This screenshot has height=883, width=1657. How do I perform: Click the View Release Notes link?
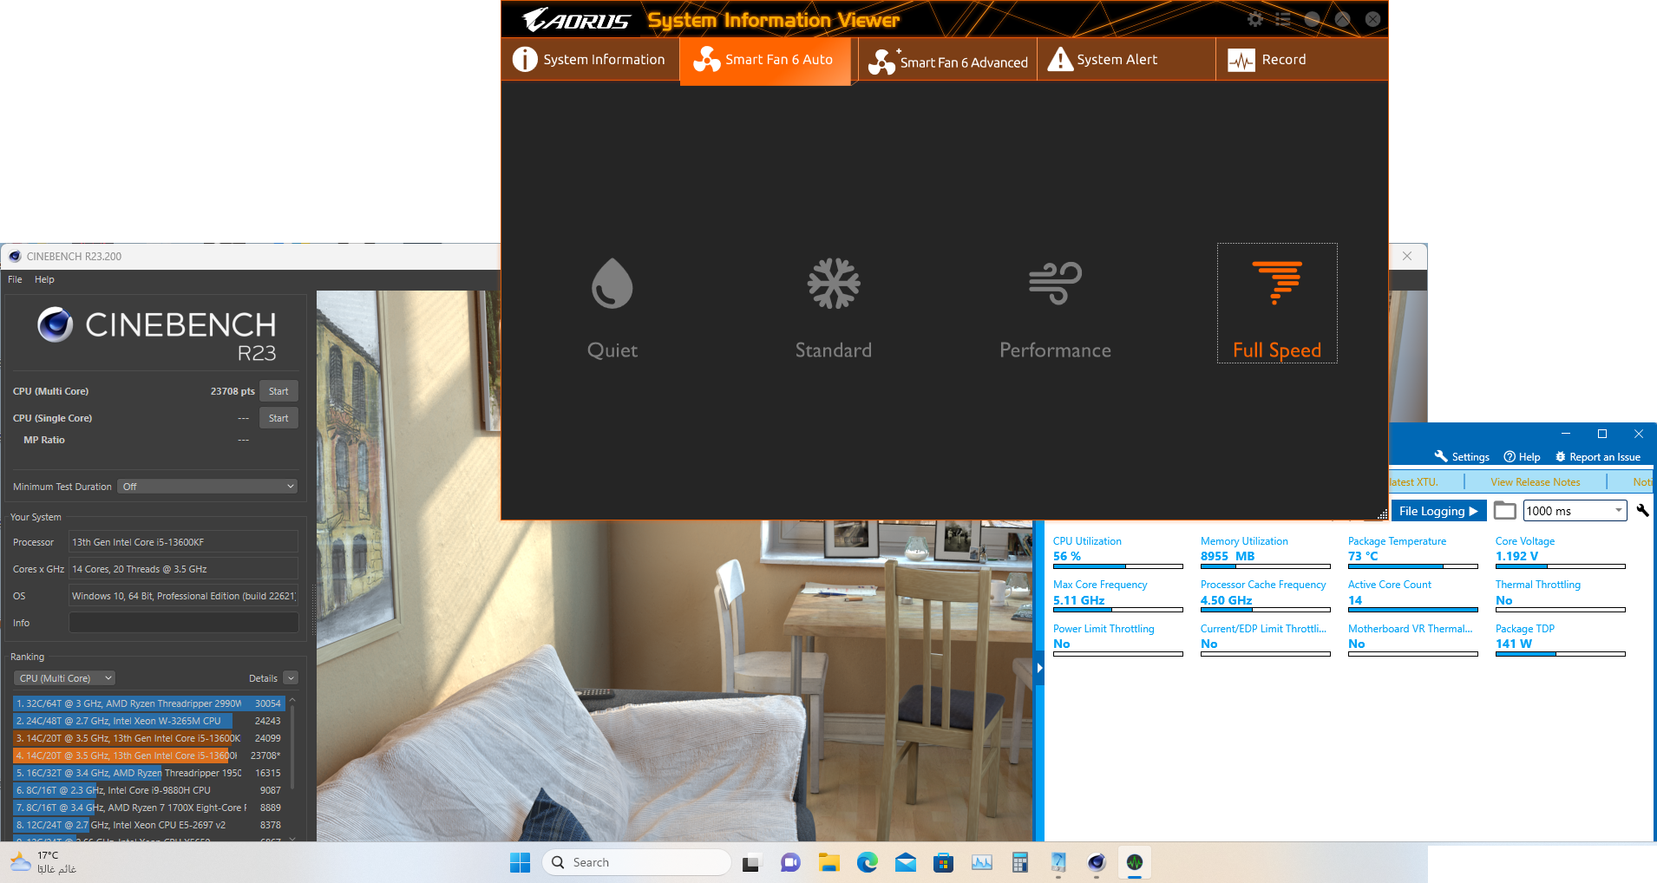(1535, 482)
